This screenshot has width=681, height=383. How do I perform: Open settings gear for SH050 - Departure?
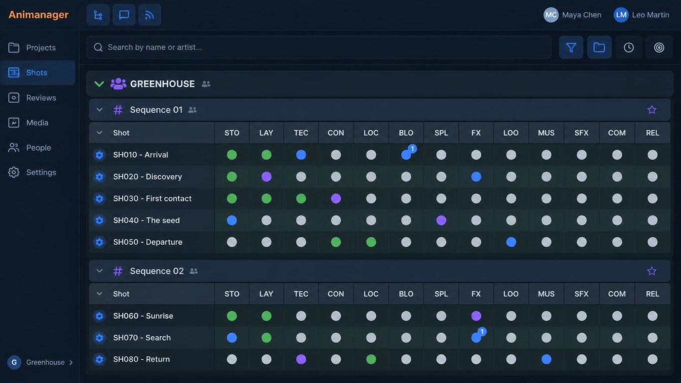click(x=100, y=242)
